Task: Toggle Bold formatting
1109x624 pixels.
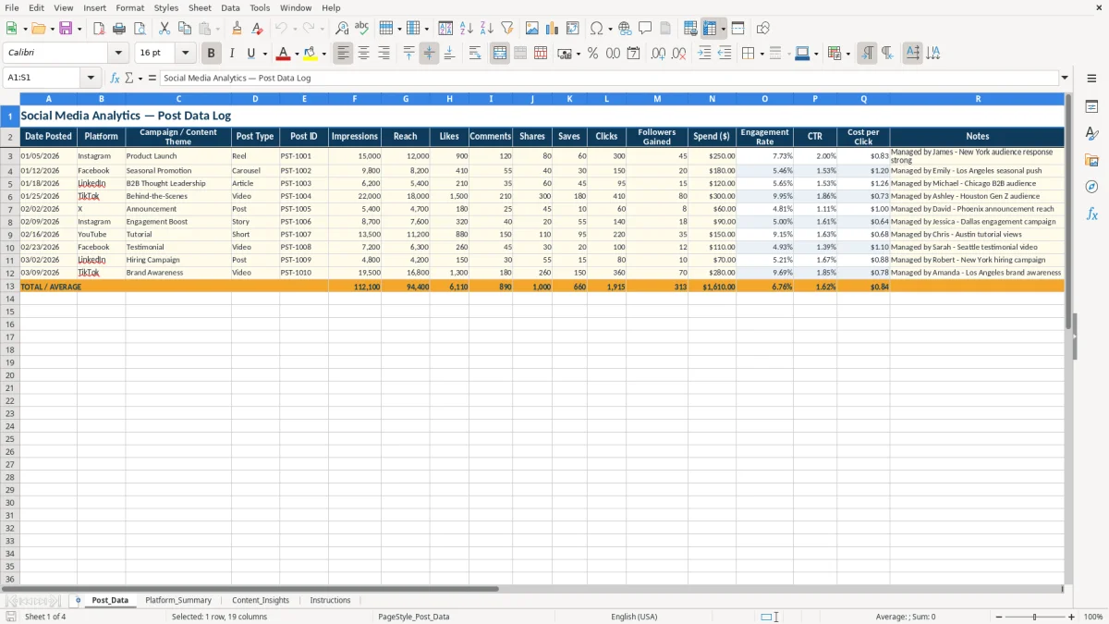Action: [212, 54]
